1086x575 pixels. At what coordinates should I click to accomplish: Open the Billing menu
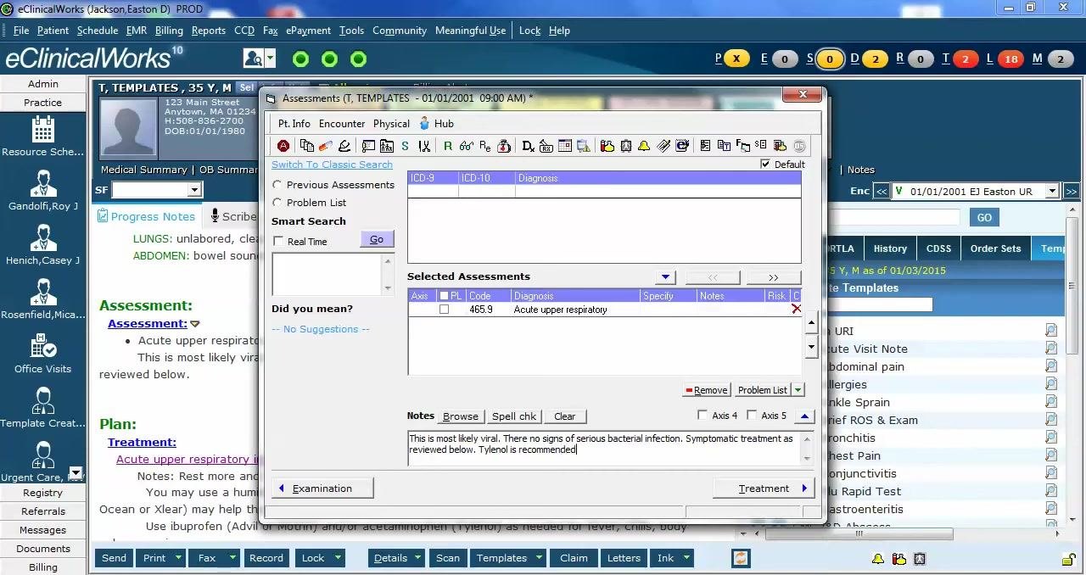click(x=169, y=31)
